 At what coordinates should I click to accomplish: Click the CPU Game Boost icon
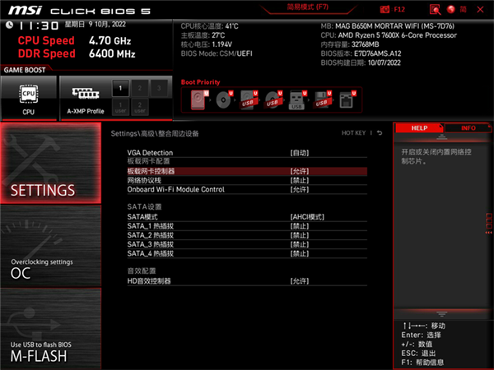pyautogui.click(x=29, y=97)
